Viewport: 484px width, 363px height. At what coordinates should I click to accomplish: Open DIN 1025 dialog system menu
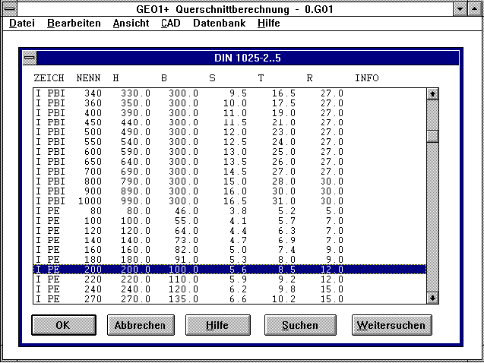(x=29, y=58)
